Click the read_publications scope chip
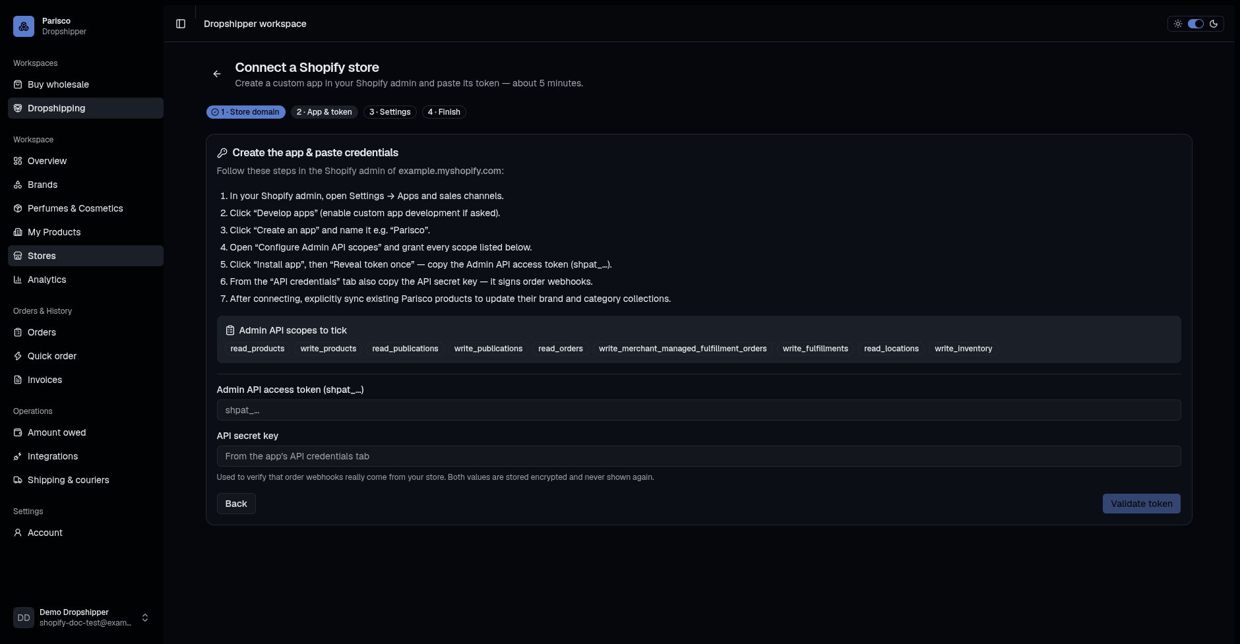Image resolution: width=1240 pixels, height=644 pixels. tap(405, 349)
